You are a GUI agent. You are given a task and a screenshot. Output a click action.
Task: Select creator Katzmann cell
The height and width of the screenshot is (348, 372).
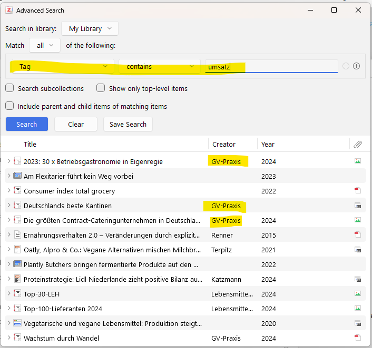pyautogui.click(x=226, y=279)
